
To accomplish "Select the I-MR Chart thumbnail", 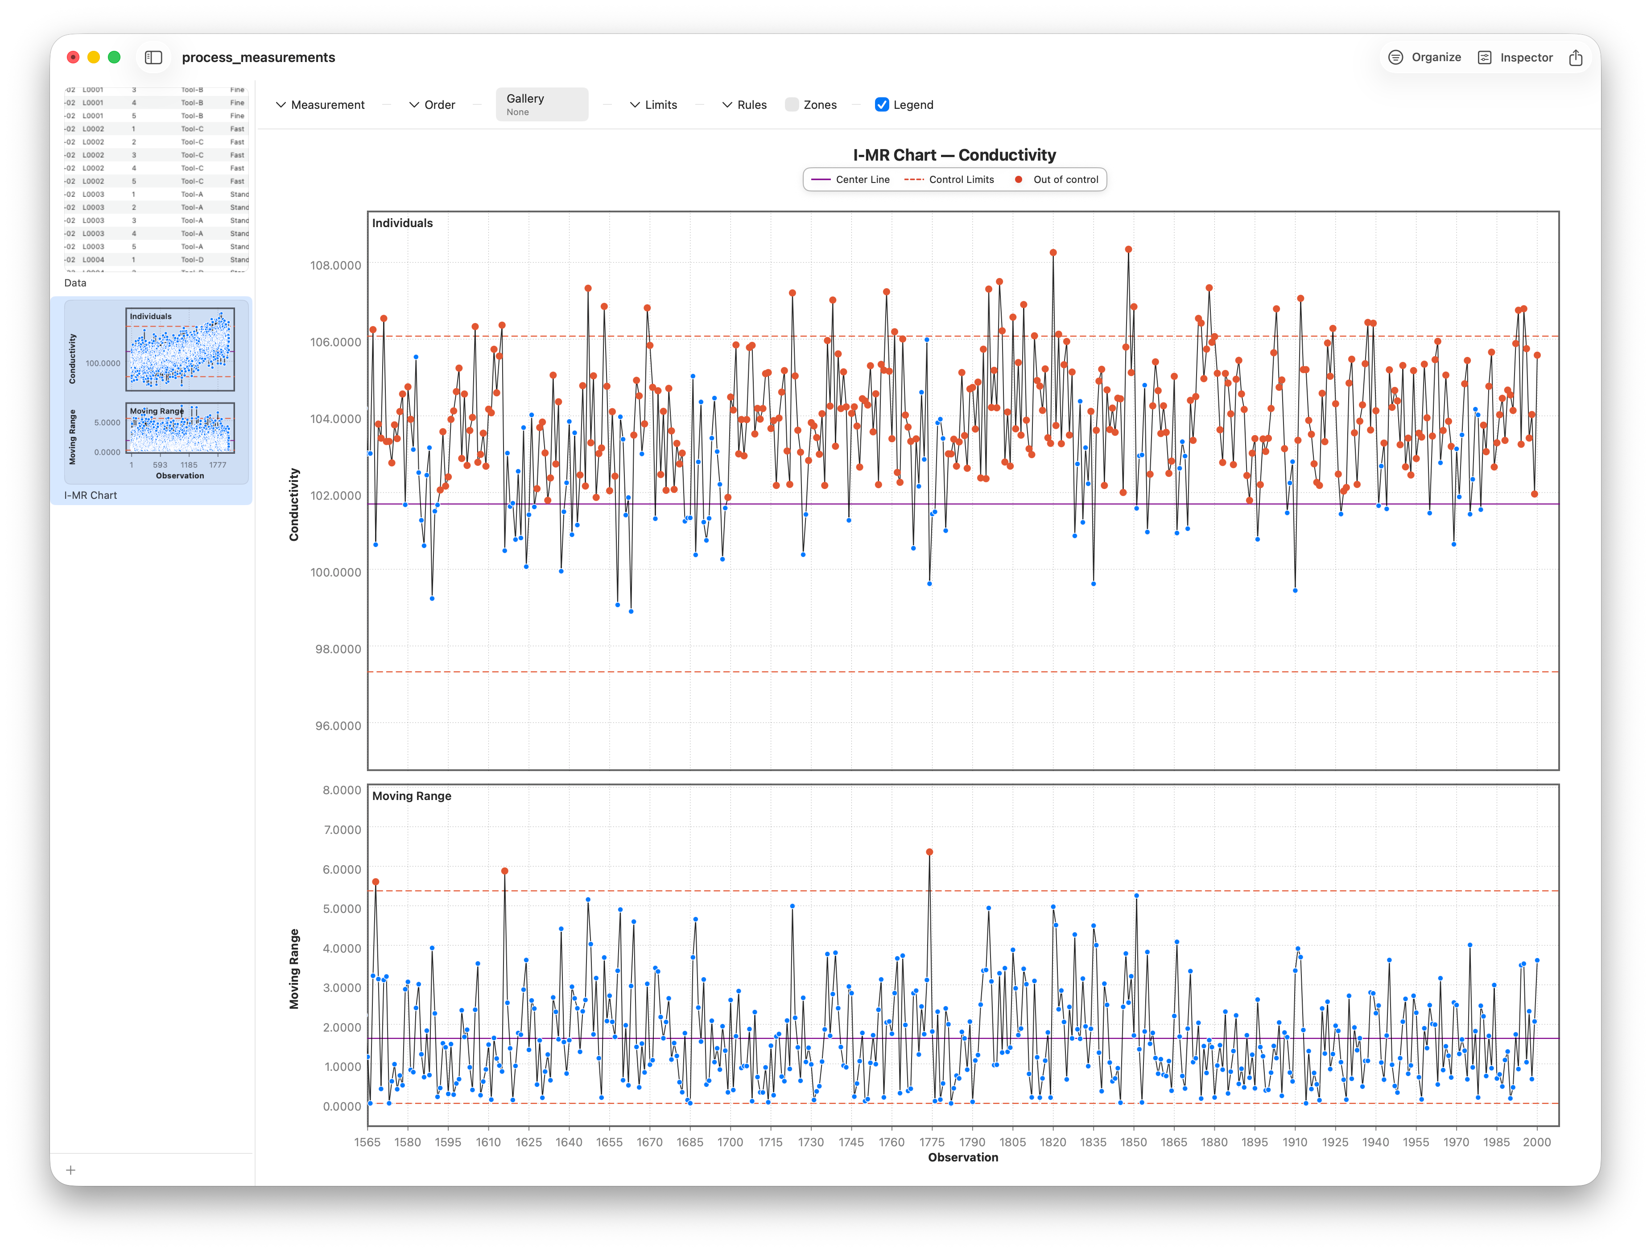I will click(156, 392).
